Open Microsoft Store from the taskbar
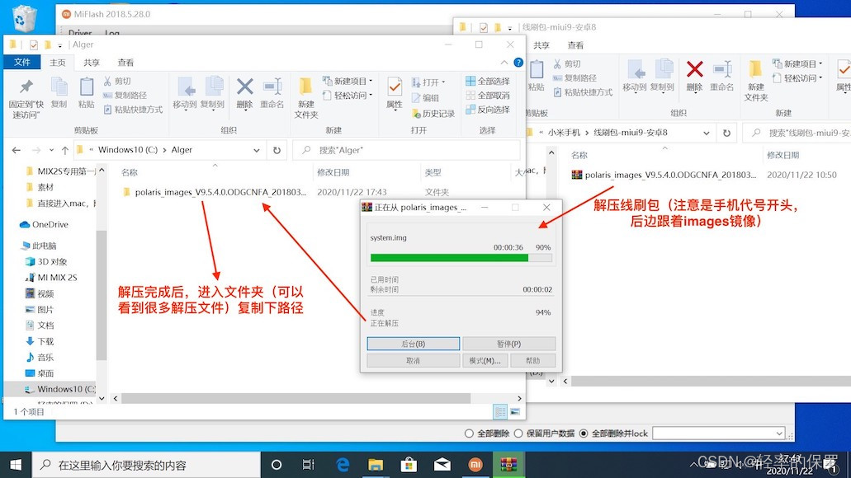 [409, 465]
